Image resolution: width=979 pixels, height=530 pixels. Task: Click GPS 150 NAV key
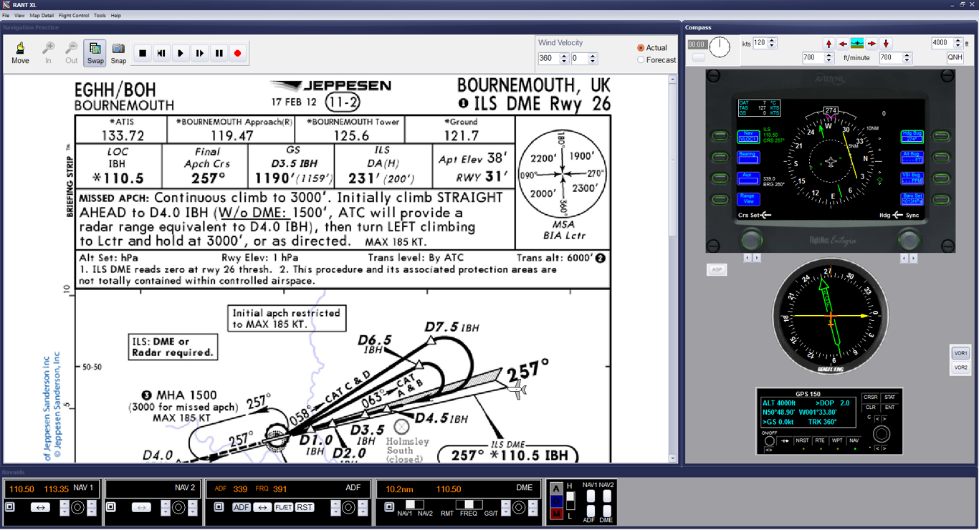pyautogui.click(x=854, y=440)
